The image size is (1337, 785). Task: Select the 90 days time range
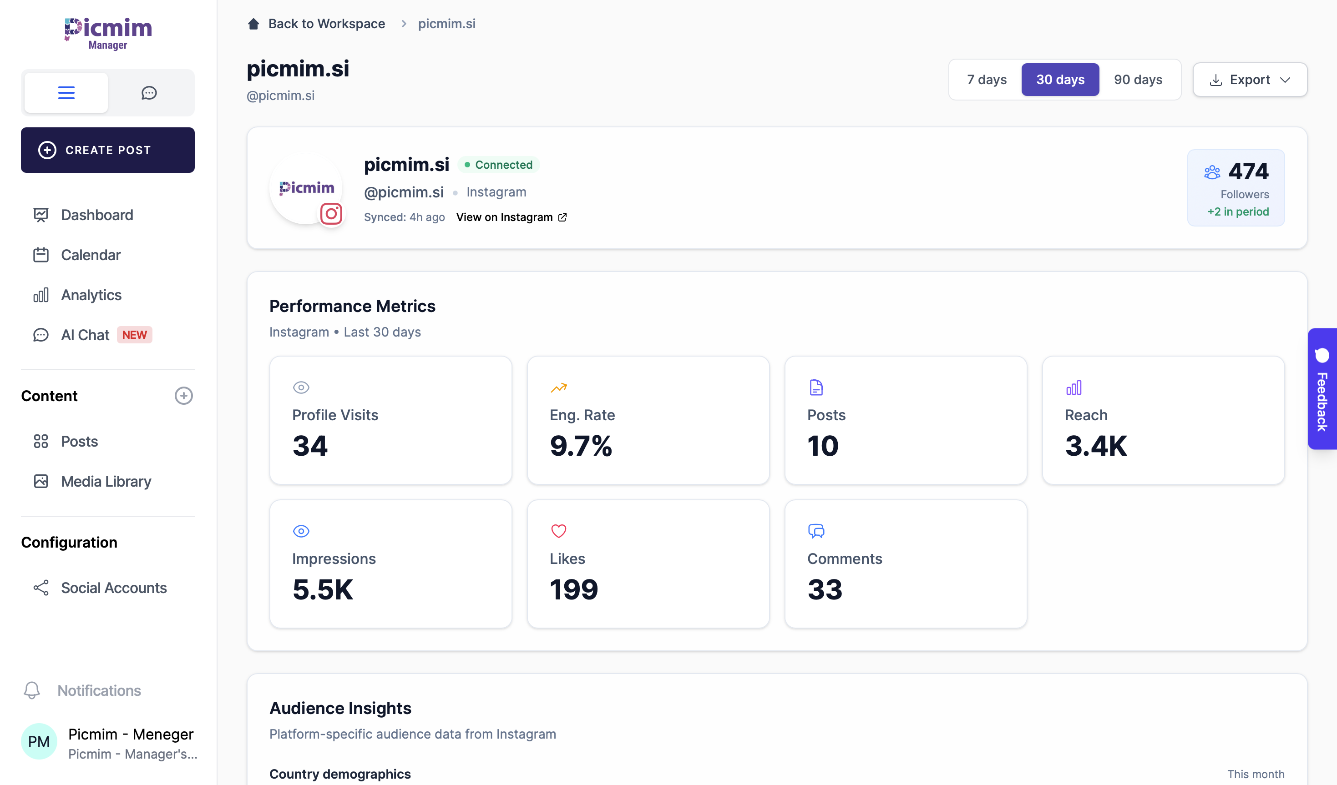click(1138, 80)
